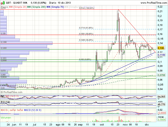Click the 'Diario' timeframe label
This screenshot has height=127, width=168.
tap(53, 3)
